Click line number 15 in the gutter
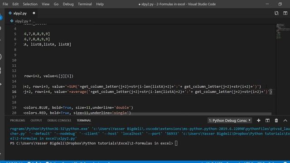 click(x=14, y=86)
